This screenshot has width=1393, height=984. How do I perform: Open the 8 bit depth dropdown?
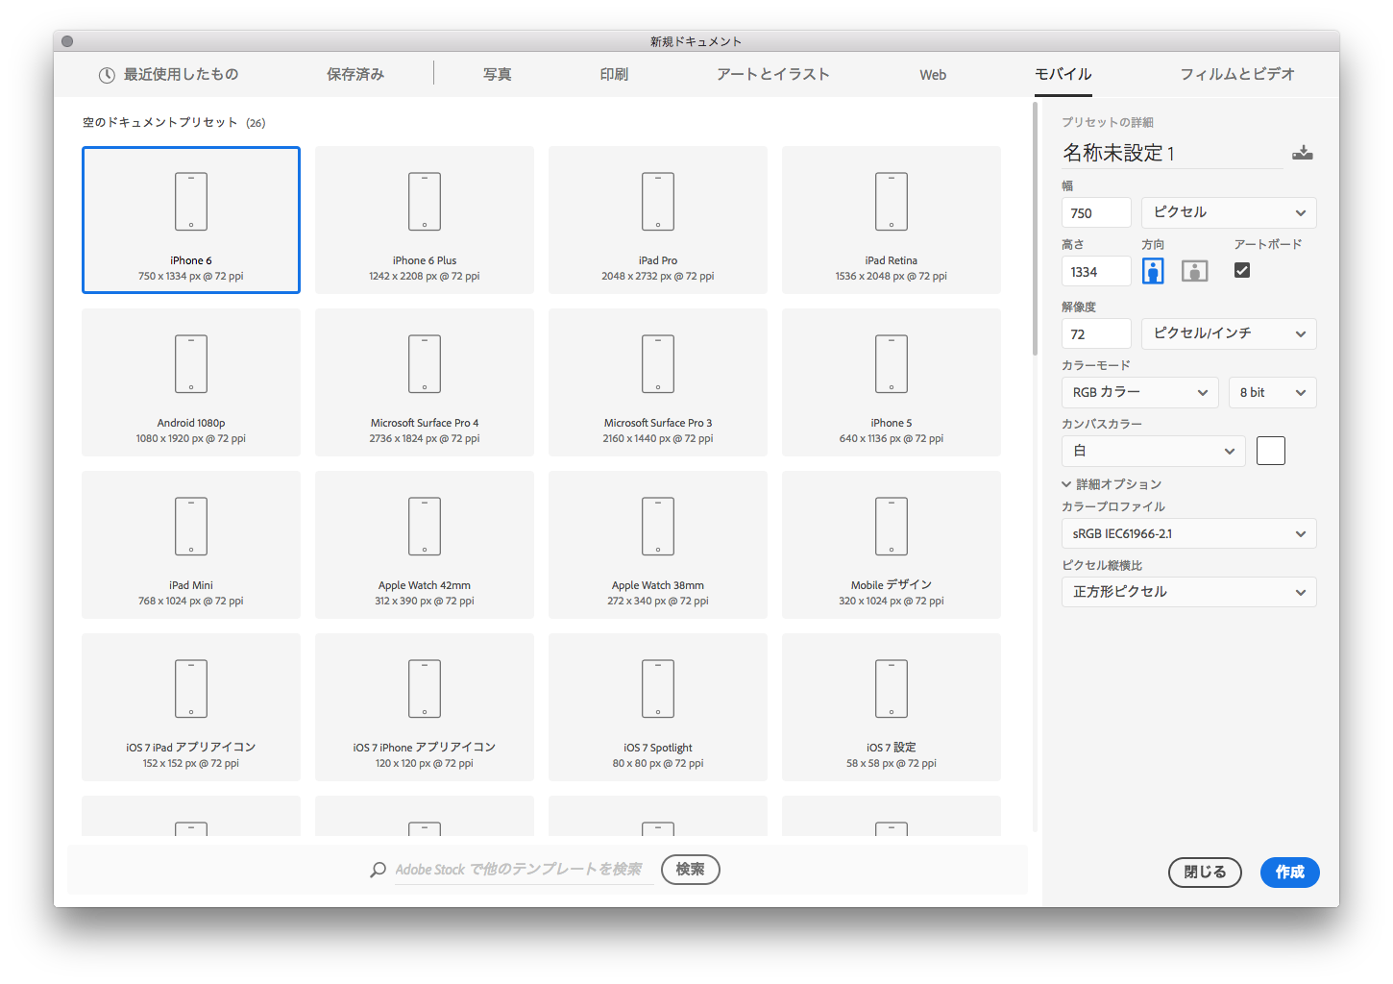(1272, 392)
